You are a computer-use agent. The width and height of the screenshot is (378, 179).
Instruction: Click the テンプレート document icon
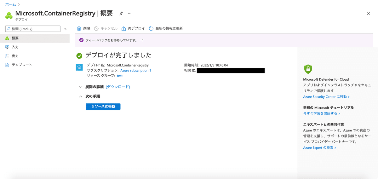click(x=7, y=65)
